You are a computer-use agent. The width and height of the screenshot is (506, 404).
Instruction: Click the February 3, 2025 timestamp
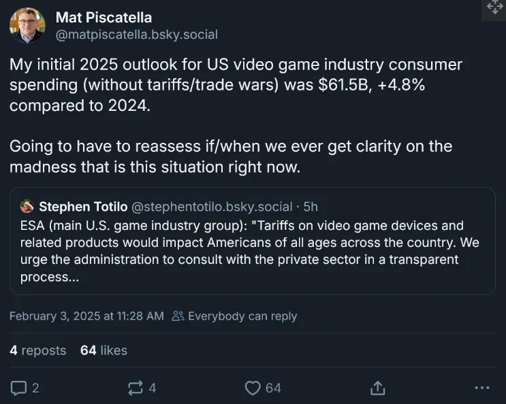pos(86,316)
